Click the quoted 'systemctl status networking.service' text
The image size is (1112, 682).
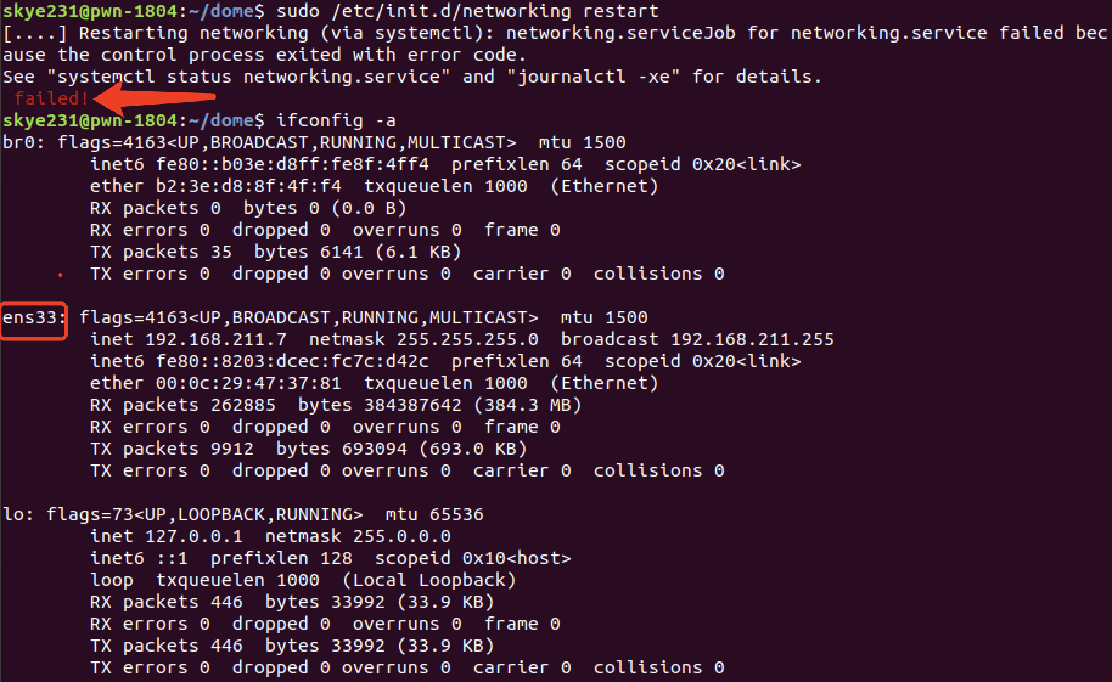coord(248,77)
